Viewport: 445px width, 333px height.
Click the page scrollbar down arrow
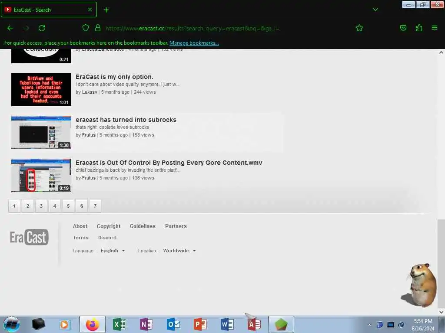pos(441,312)
